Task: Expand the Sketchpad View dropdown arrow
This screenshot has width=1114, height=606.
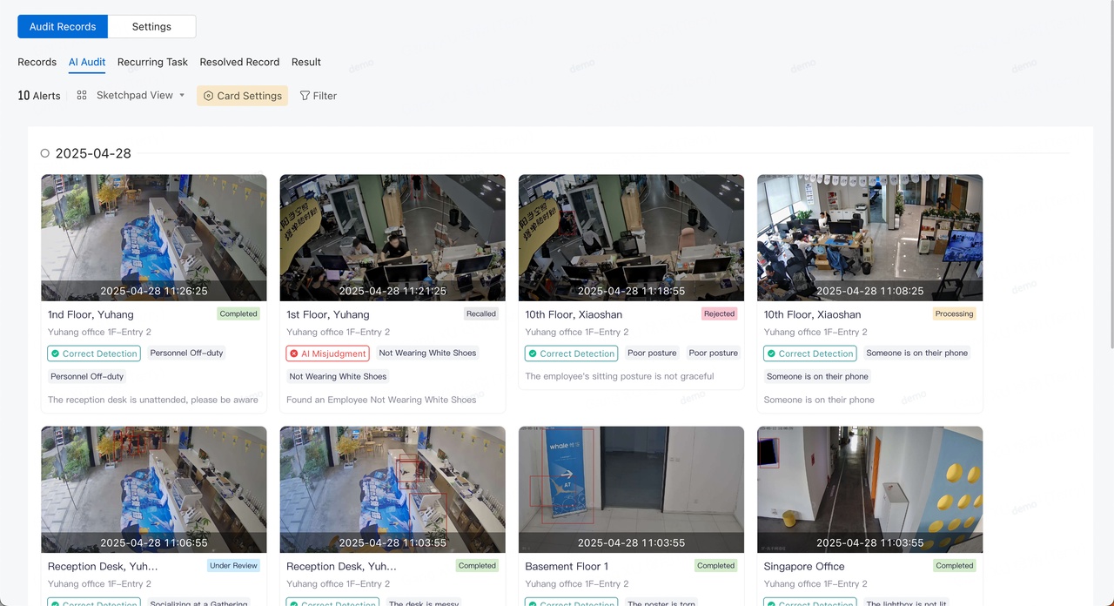Action: pos(182,96)
